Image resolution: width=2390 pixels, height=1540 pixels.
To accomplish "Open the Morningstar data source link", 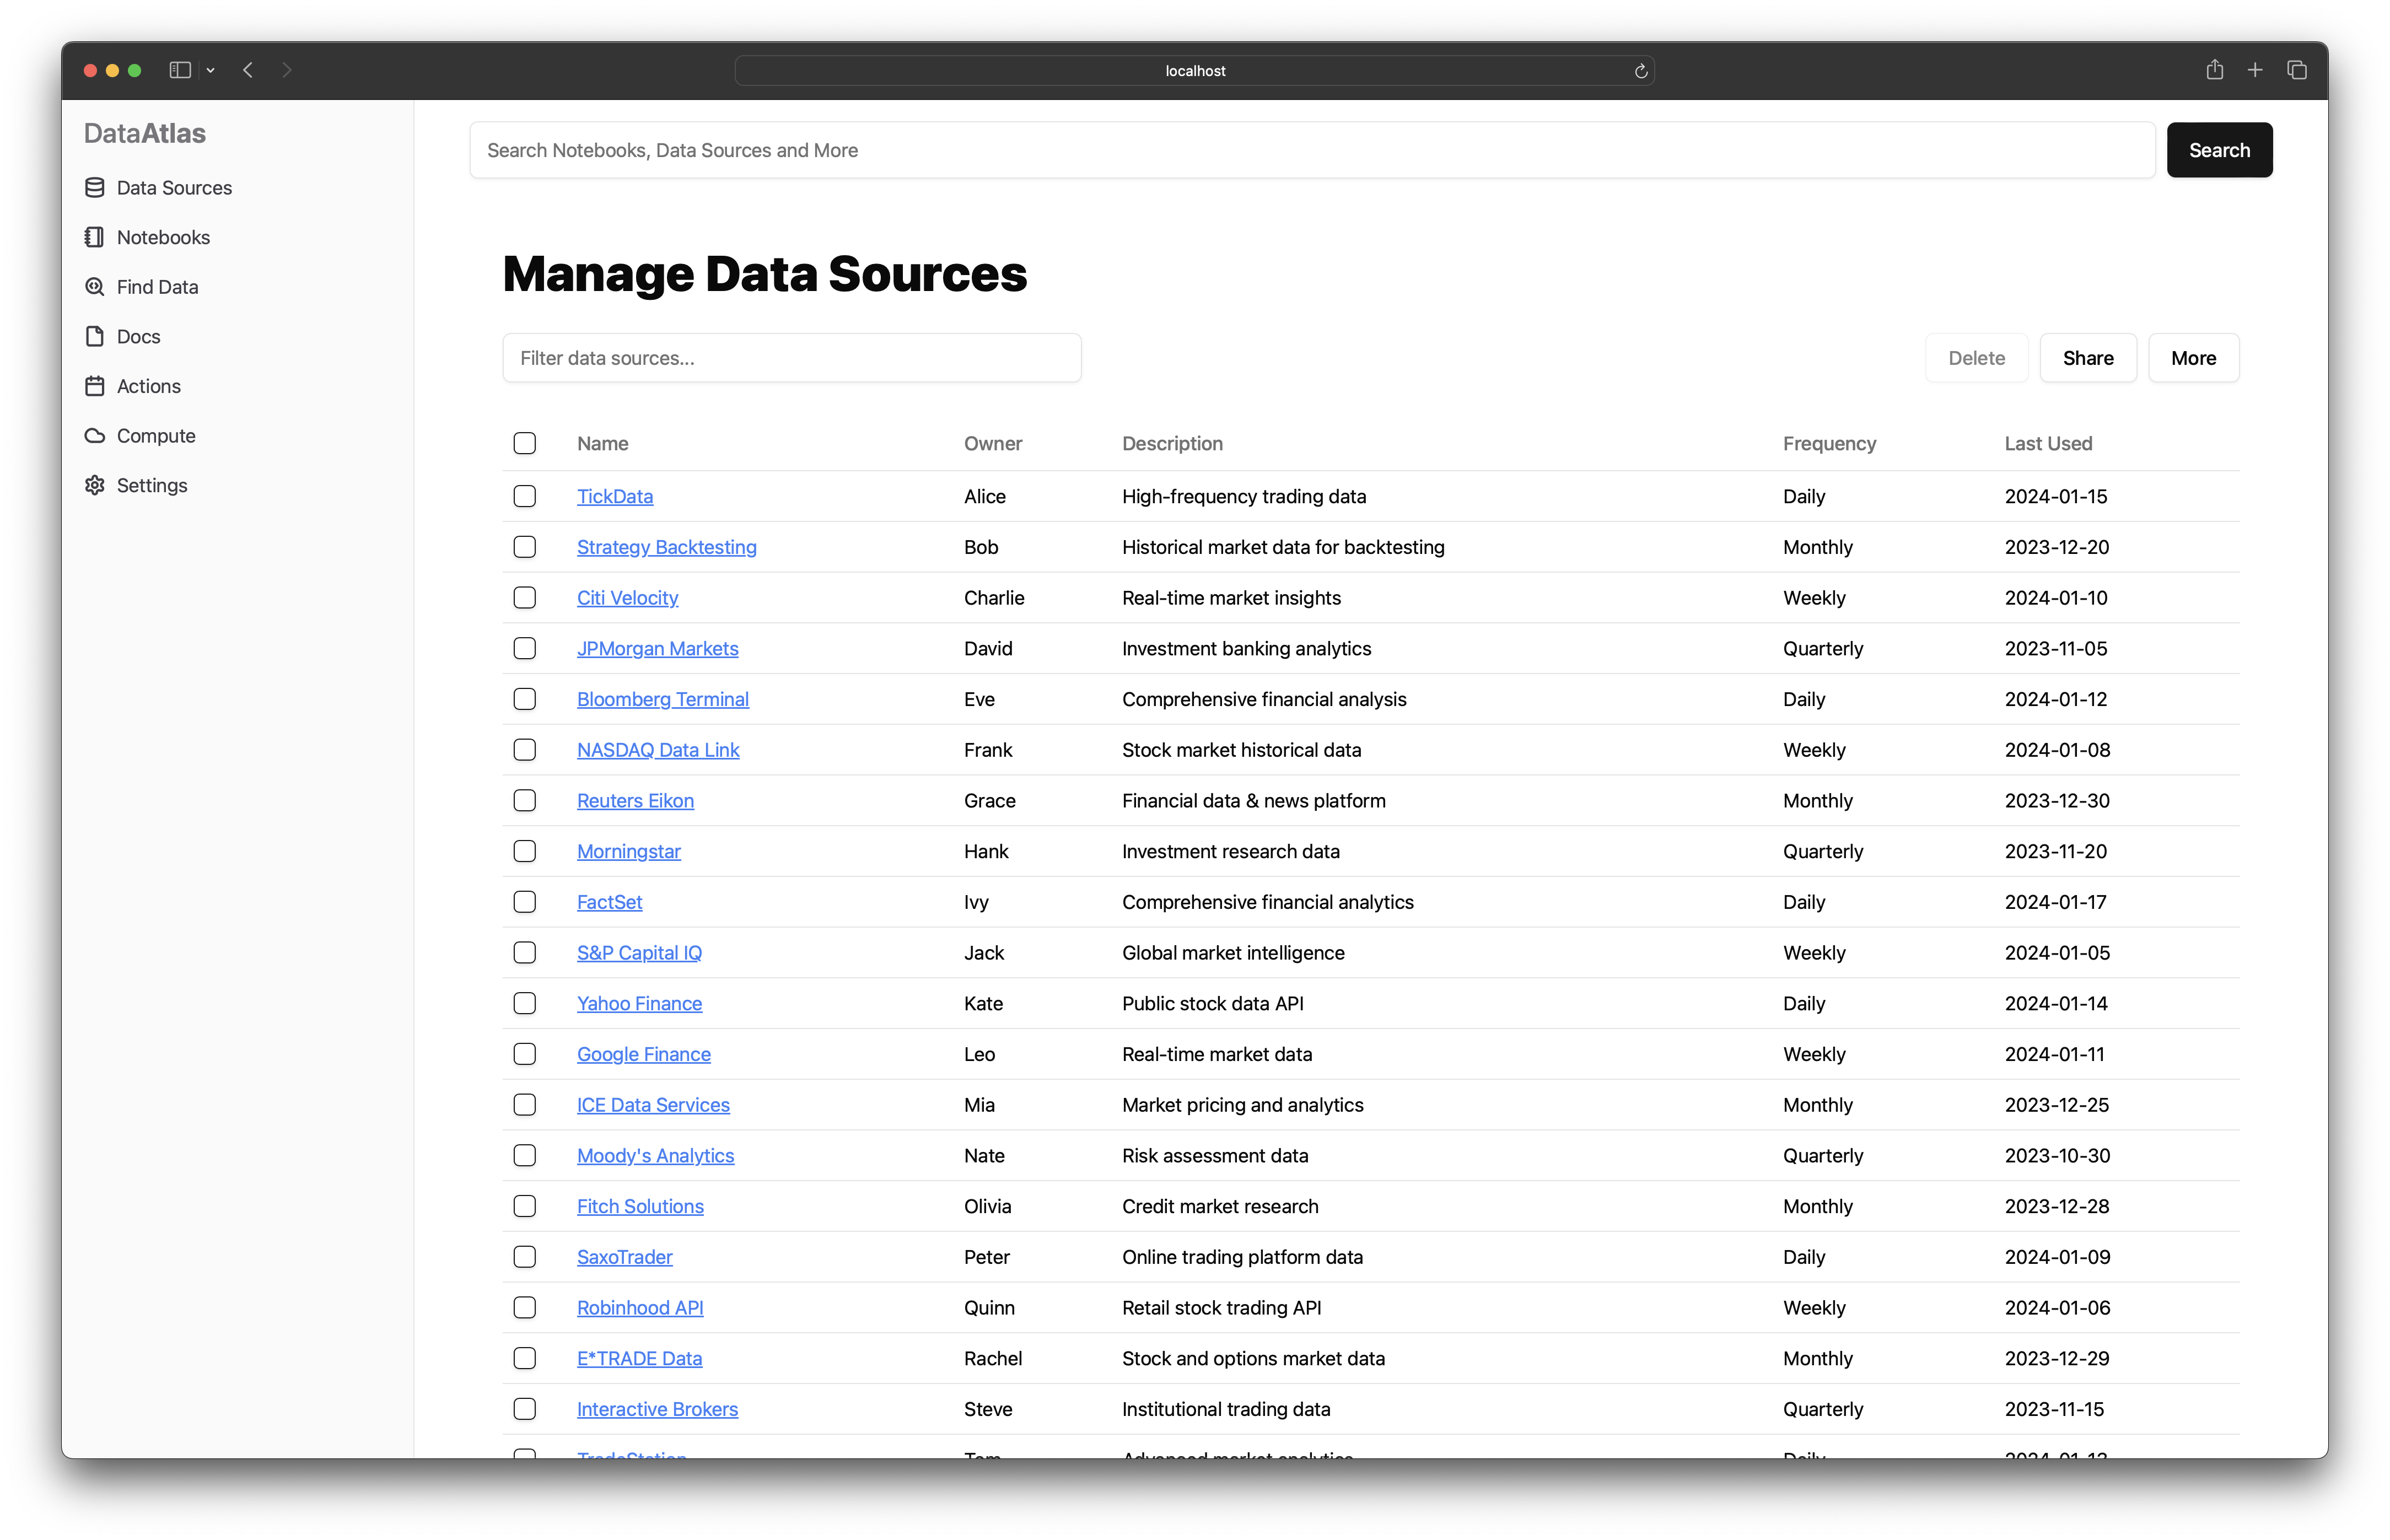I will point(628,851).
